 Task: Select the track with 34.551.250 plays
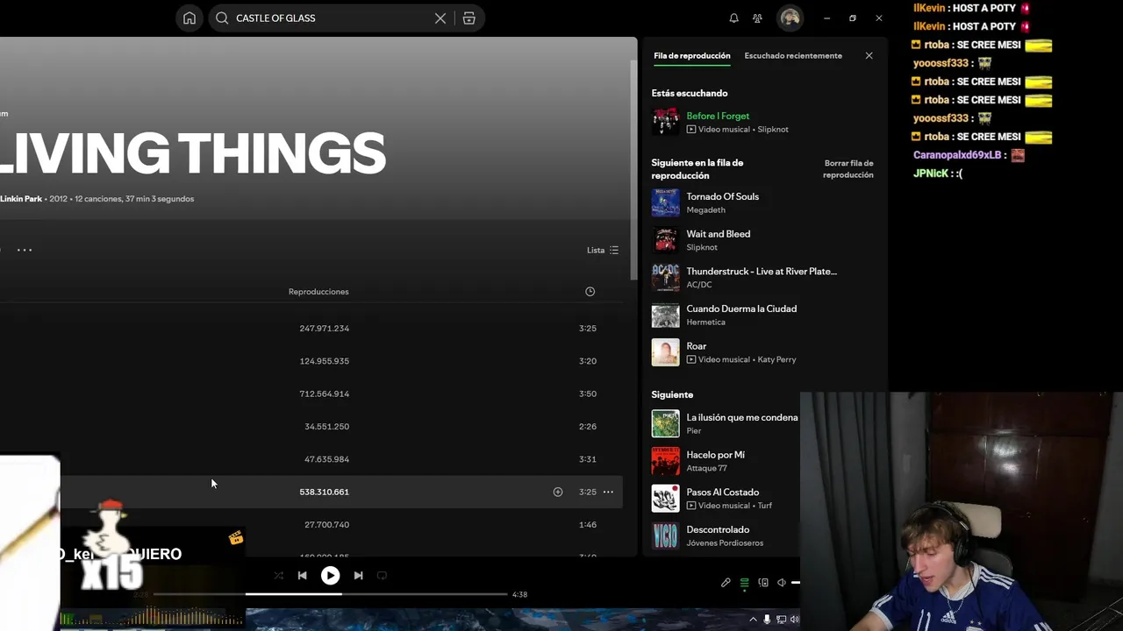click(311, 427)
